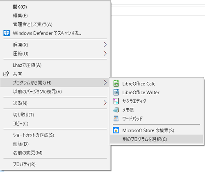205x172 pixels.
Task: Click the サクラエディタ application icon
Action: coord(116,101)
